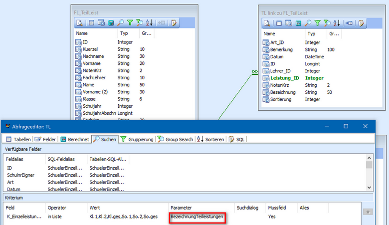Viewport: 389px width, 225px height.
Task: Click tables icon in TL link toolbar
Action: (x=279, y=23)
